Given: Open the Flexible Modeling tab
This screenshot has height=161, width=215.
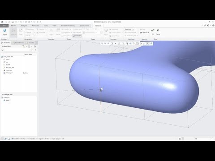Looking at the screenshot, I should pos(68,25).
